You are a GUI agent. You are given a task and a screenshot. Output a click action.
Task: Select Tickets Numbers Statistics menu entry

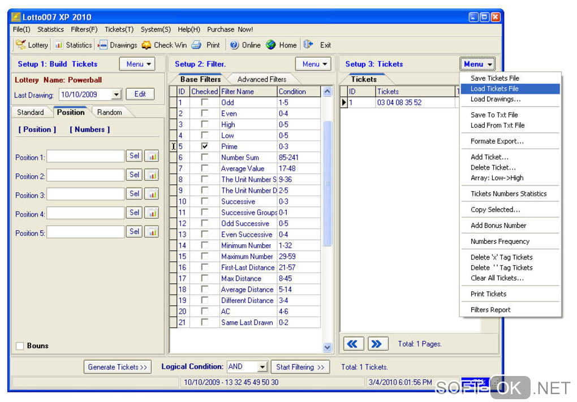[x=510, y=193]
